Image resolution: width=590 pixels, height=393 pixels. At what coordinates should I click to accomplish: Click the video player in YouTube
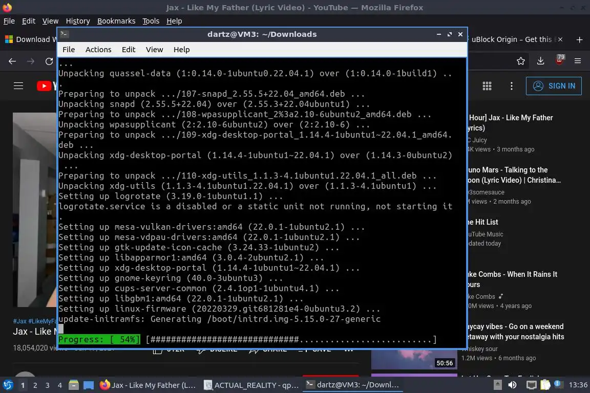tap(35, 209)
